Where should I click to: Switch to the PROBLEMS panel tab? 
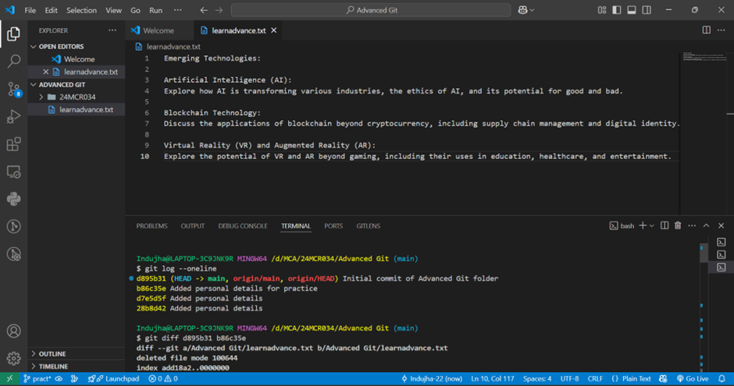coord(151,225)
